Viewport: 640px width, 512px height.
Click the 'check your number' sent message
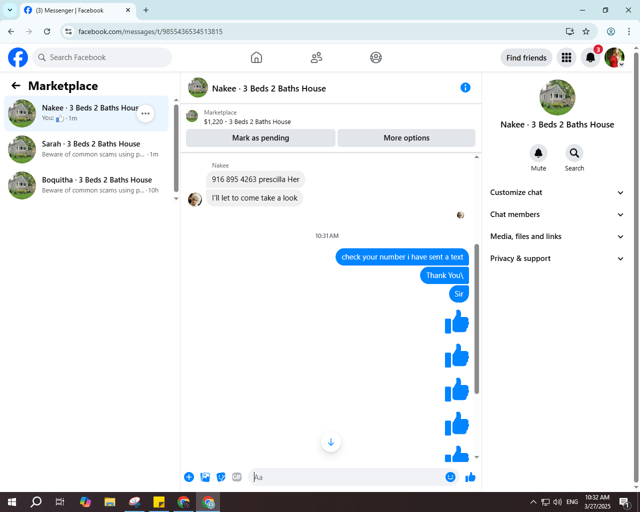point(402,257)
